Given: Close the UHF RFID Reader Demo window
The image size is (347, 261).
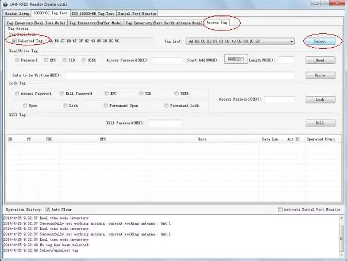Looking at the screenshot, I should coord(337,3).
